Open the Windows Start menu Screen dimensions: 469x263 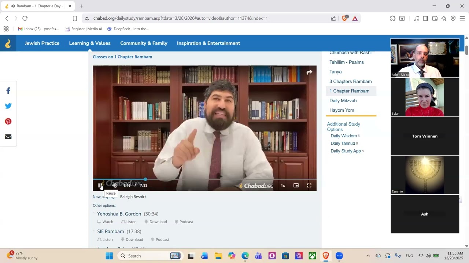109,256
